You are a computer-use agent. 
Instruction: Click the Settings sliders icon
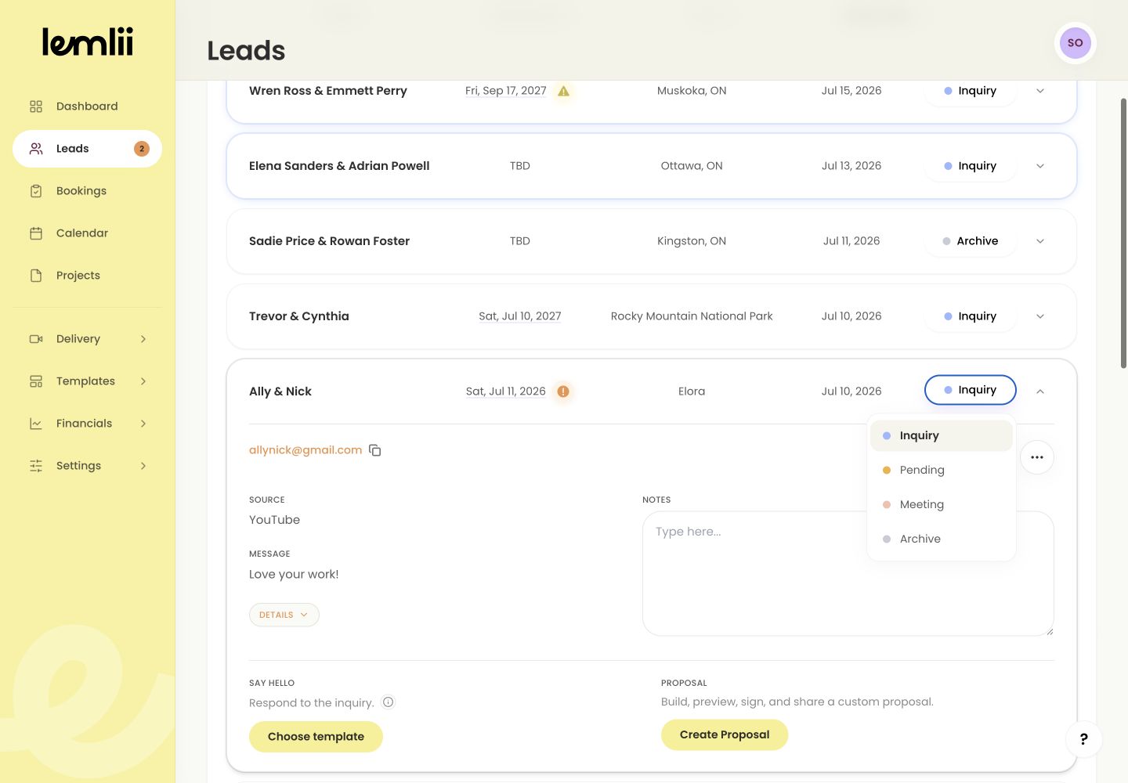[x=36, y=466]
